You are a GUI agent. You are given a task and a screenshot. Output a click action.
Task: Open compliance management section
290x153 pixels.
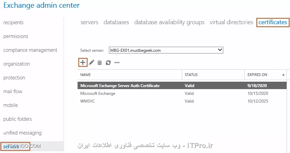pyautogui.click(x=30, y=50)
